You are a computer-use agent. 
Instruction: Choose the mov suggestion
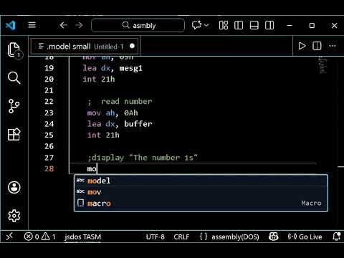coord(201,192)
